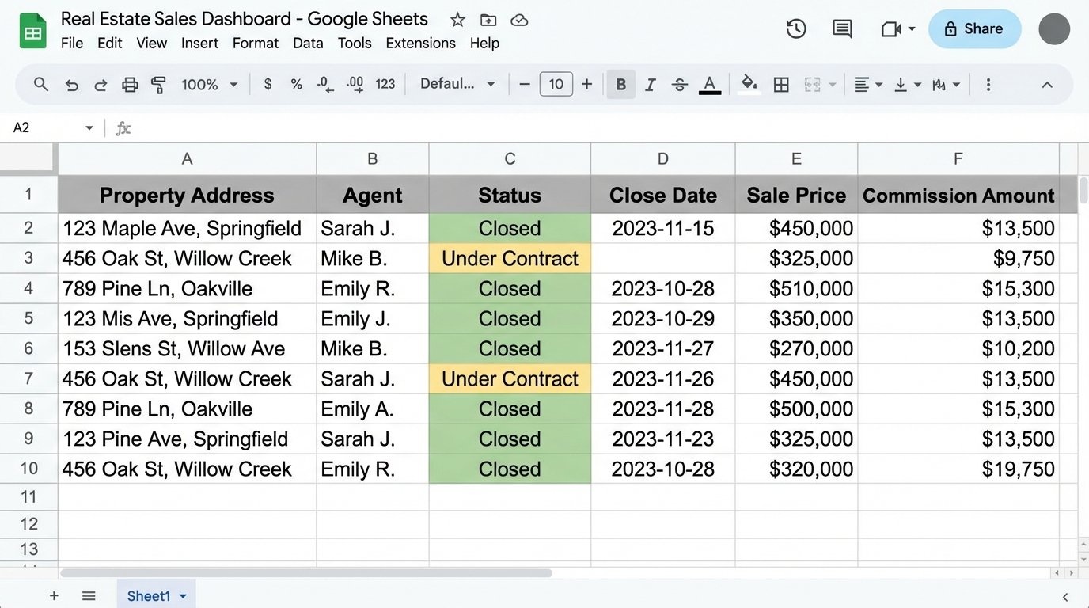1089x608 pixels.
Task: Open the Format menu
Action: pyautogui.click(x=255, y=44)
